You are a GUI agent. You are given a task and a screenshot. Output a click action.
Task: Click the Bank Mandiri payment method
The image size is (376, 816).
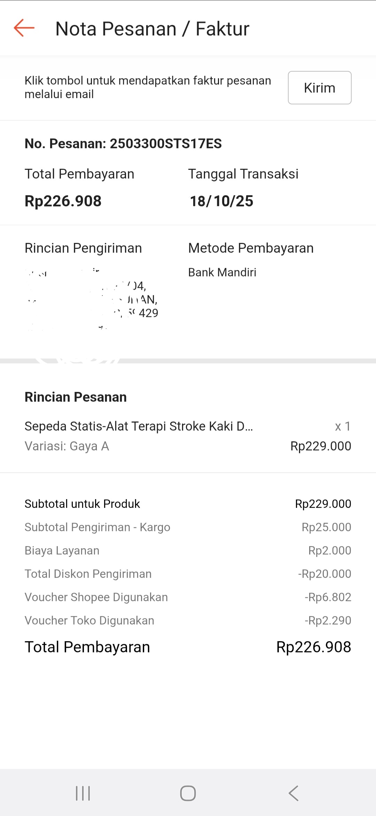[222, 272]
